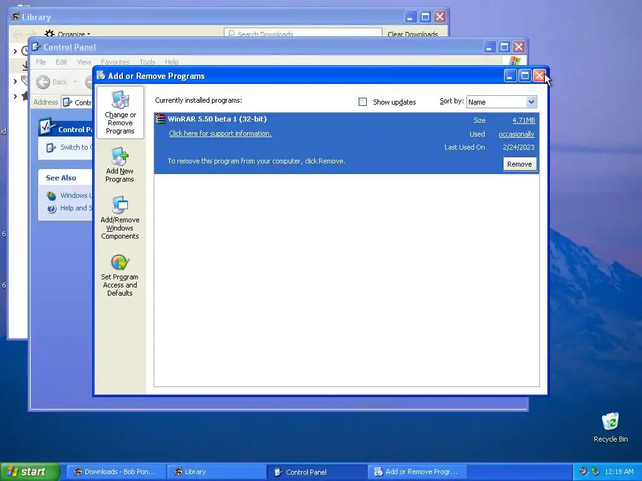The width and height of the screenshot is (642, 481).
Task: Switch to Library taskbar item
Action: [216, 472]
